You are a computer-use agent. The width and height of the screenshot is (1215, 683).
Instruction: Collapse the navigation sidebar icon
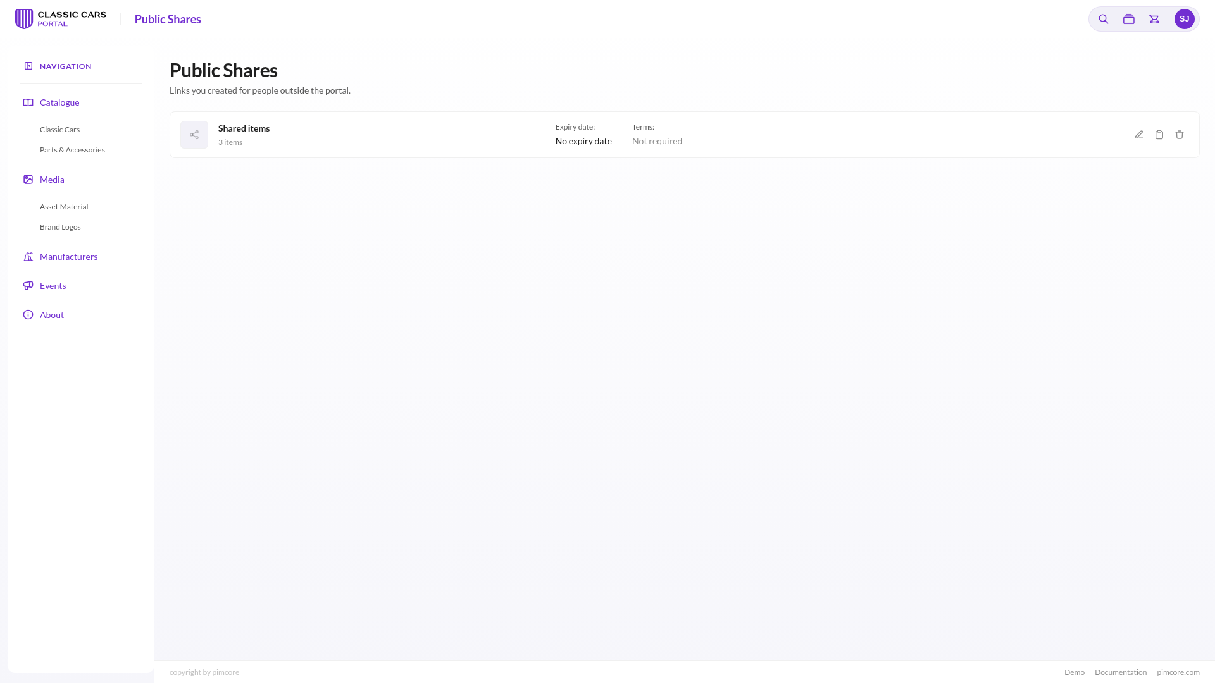pyautogui.click(x=28, y=66)
